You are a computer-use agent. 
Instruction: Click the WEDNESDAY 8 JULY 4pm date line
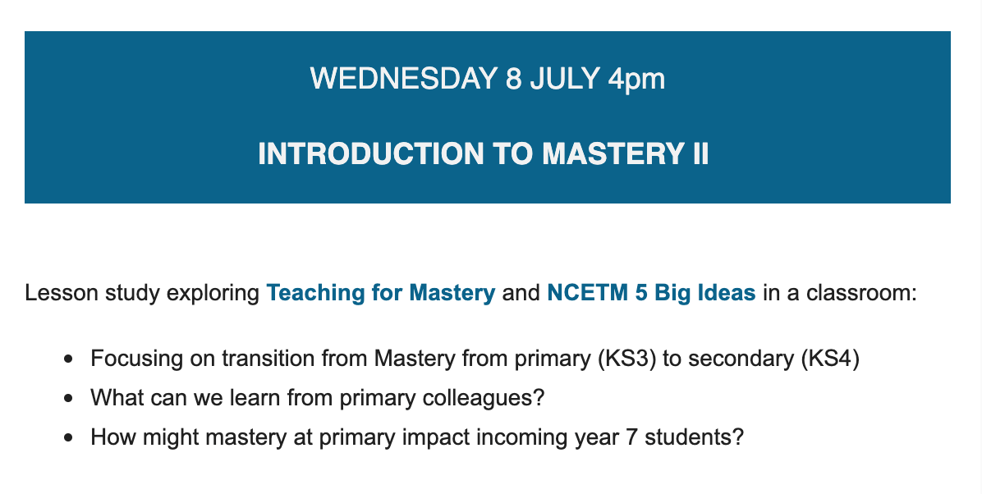[487, 79]
